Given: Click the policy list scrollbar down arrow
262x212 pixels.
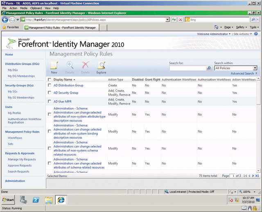Looking at the screenshot, I should (x=258, y=171).
